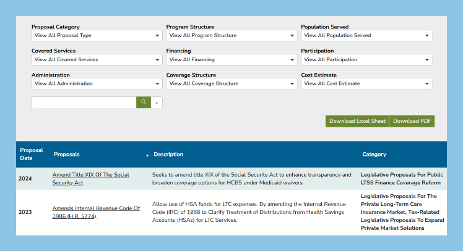
Task: Expand the Financing filter dropdown
Action: [x=231, y=60]
